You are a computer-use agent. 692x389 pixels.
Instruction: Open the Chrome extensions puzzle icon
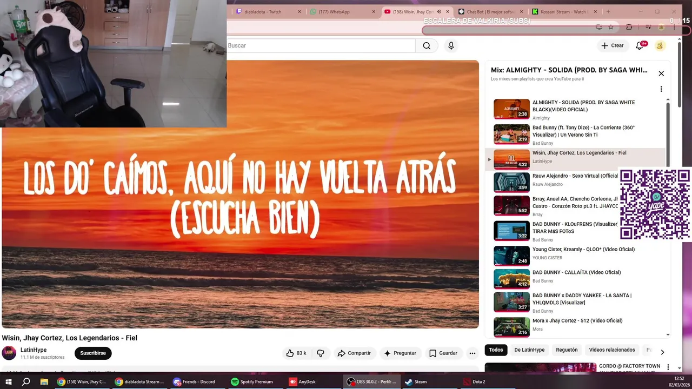629,27
